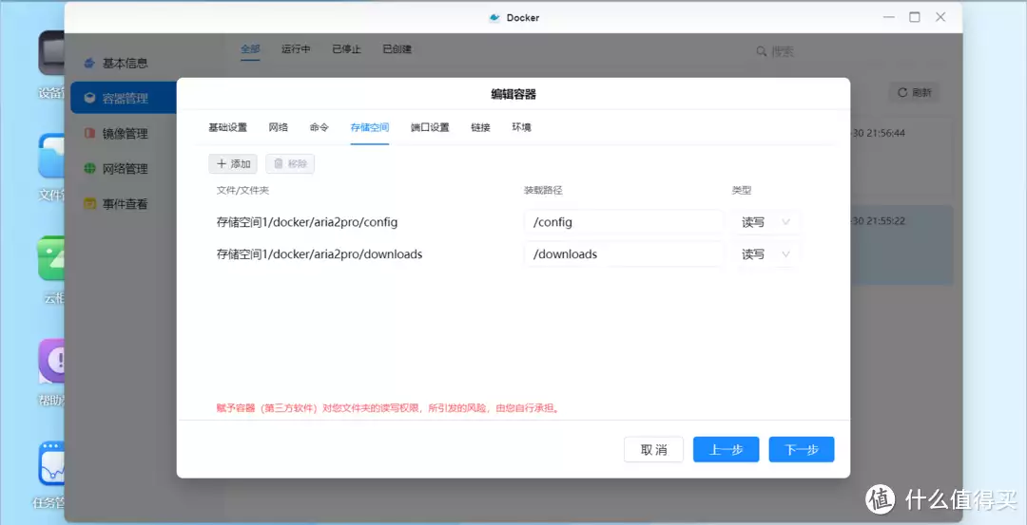Viewport: 1027px width, 525px height.
Task: Open 事件查看 in the sidebar
Action: [x=125, y=204]
